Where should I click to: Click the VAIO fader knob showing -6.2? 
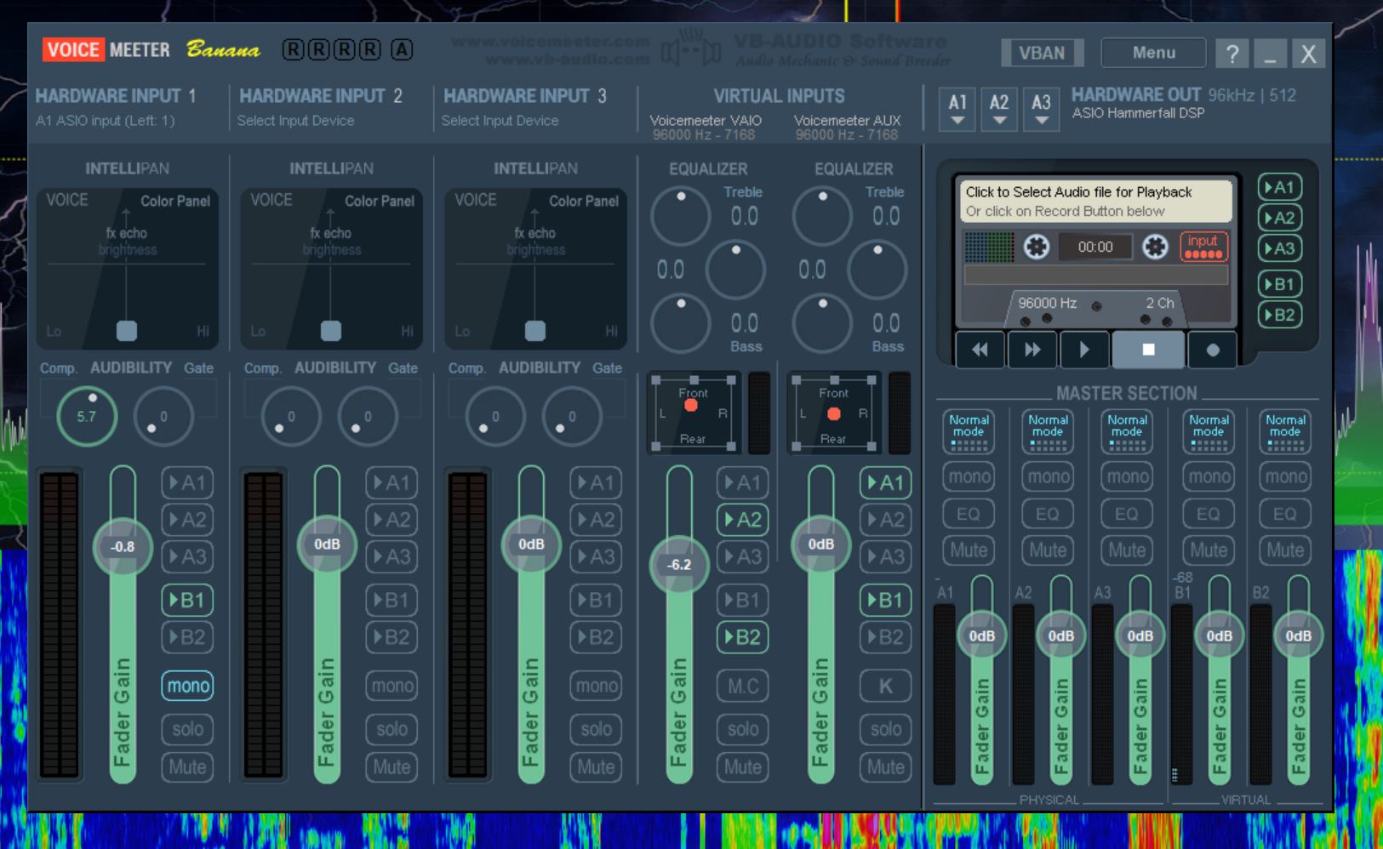679,565
